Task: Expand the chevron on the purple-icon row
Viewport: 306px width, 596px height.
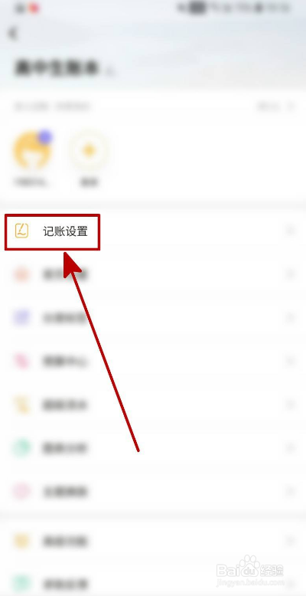Action: (x=291, y=318)
